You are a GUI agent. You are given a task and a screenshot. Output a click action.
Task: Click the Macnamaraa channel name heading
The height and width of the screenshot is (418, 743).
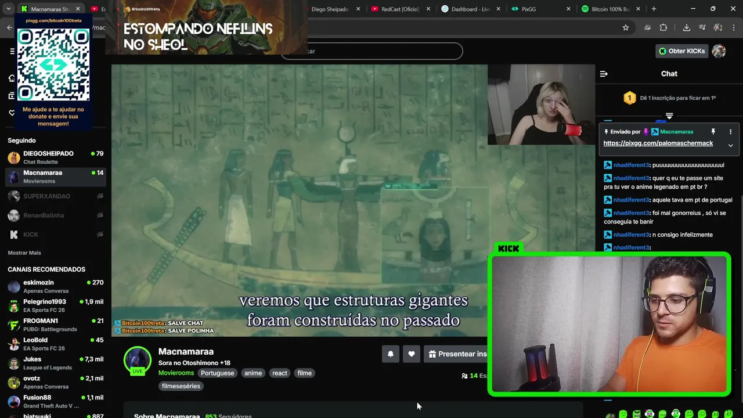186,351
